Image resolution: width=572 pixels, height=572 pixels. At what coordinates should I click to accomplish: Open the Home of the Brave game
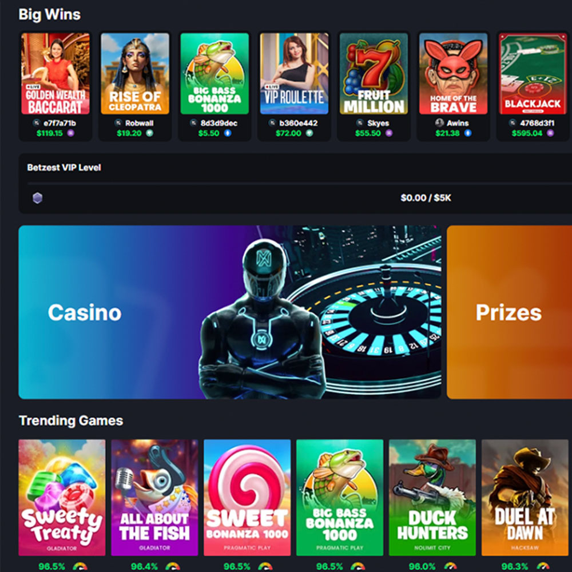[453, 74]
